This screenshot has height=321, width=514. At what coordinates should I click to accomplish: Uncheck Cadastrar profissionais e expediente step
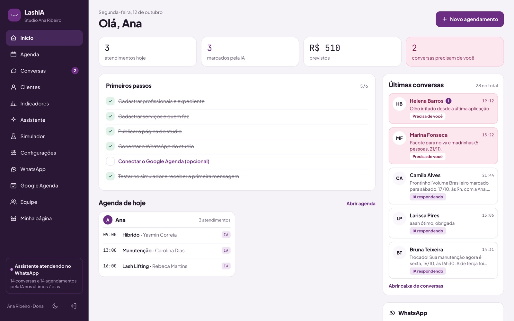[x=110, y=101]
